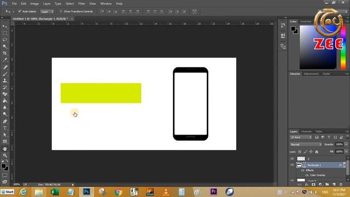Click create new group folder icon
Image resolution: width=350 pixels, height=197 pixels.
327,184
